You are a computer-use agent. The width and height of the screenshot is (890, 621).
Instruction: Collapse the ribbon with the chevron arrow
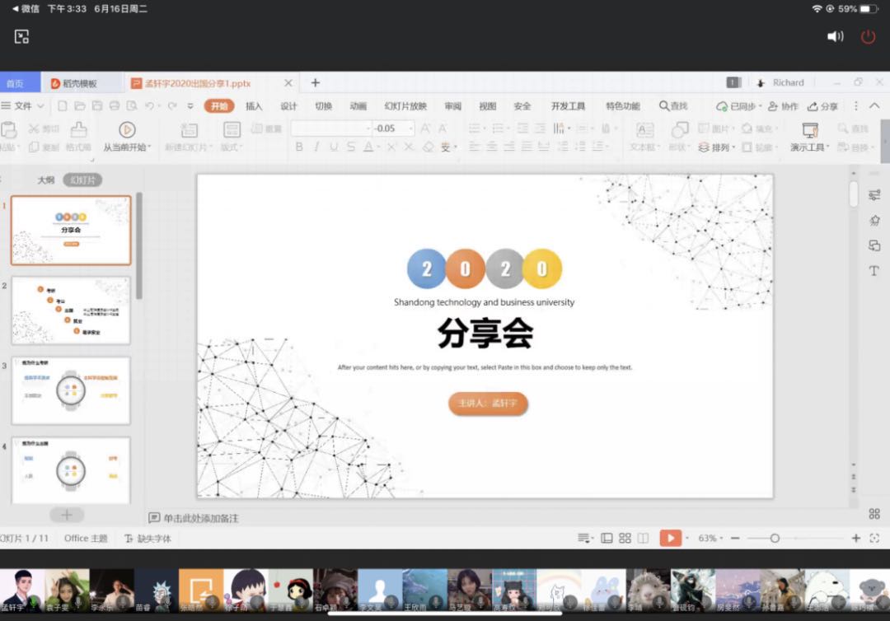[874, 106]
